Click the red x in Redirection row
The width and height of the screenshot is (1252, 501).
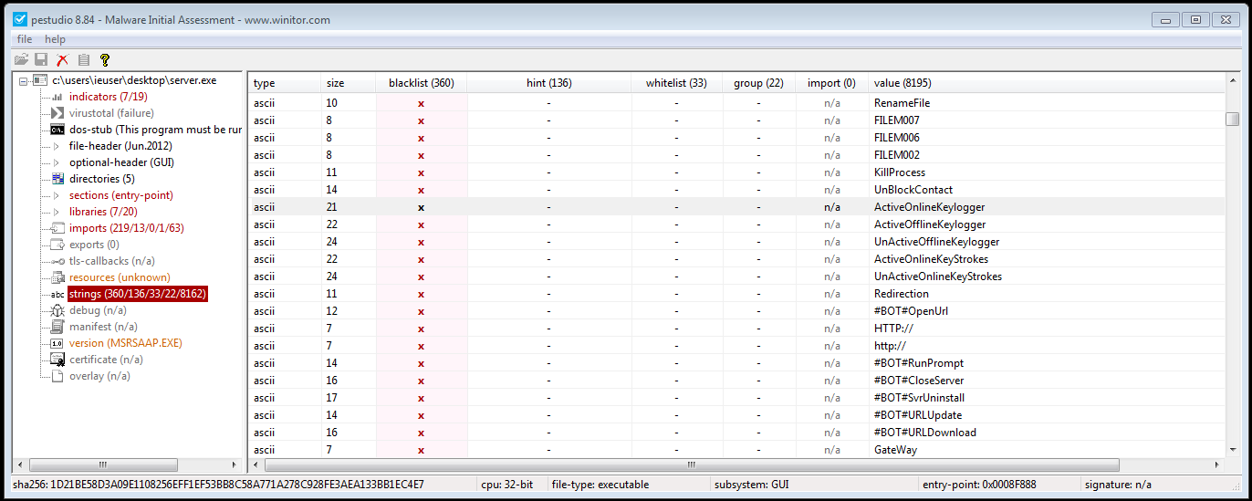pyautogui.click(x=421, y=294)
